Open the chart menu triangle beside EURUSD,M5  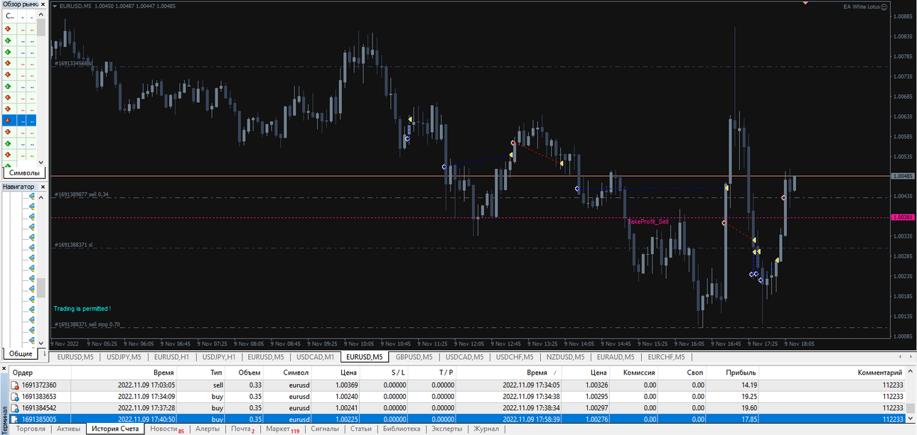click(55, 6)
